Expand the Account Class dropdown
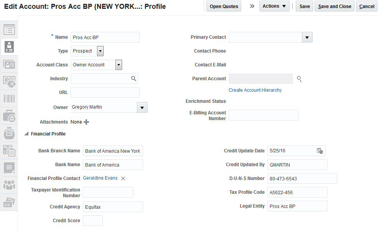The image size is (379, 231). click(x=119, y=65)
